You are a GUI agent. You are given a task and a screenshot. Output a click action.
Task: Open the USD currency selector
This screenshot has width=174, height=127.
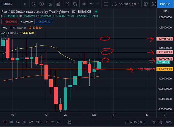pos(165,11)
